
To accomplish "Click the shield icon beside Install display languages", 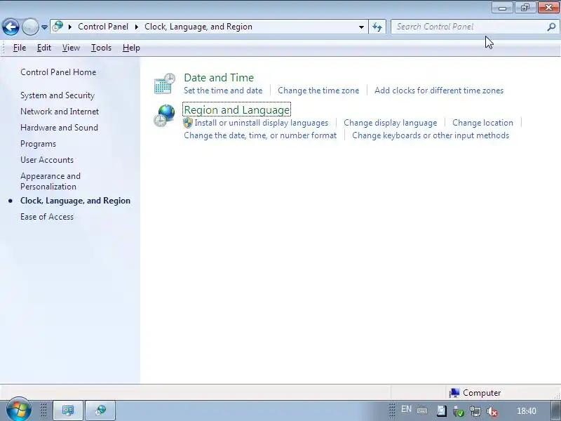I will click(x=188, y=123).
